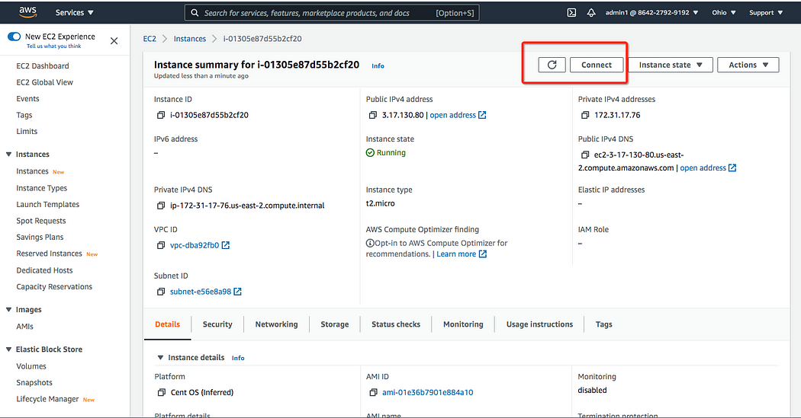Click external link icon beside 3.17.130.80 open address
This screenshot has width=801, height=418.
[x=481, y=115]
